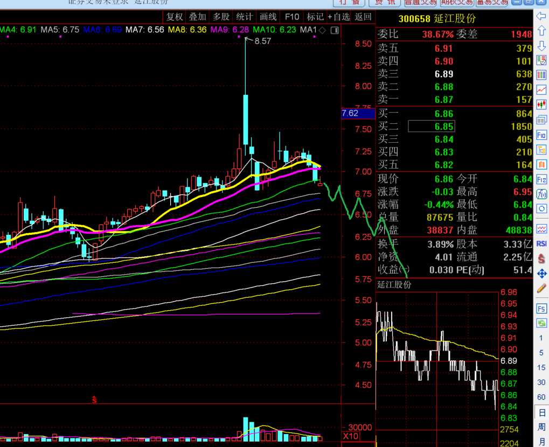Open the candlestick K-line chart icon
The height and width of the screenshot is (447, 549).
(x=541, y=104)
